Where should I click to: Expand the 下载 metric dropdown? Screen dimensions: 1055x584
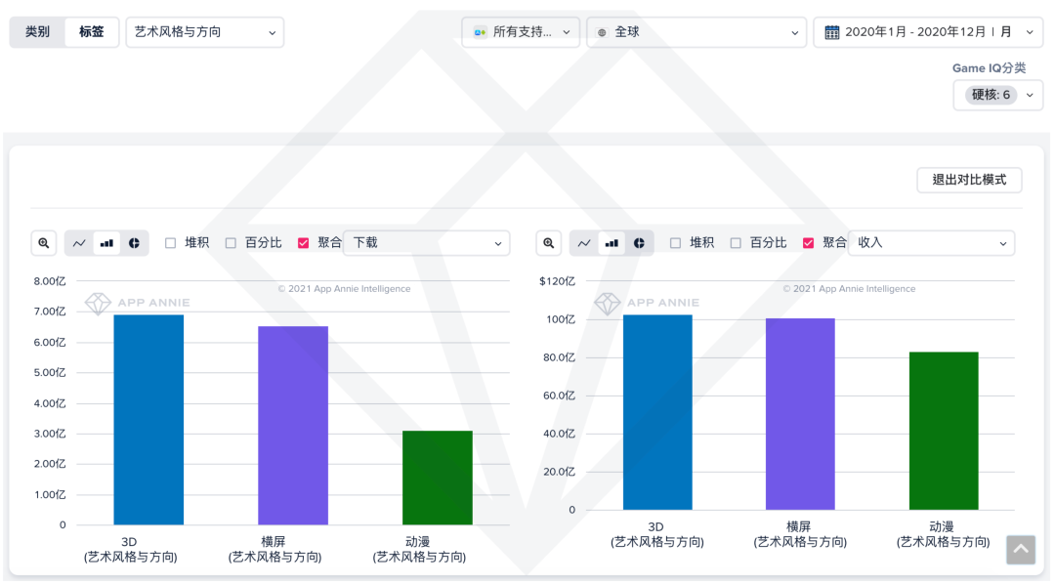[427, 243]
